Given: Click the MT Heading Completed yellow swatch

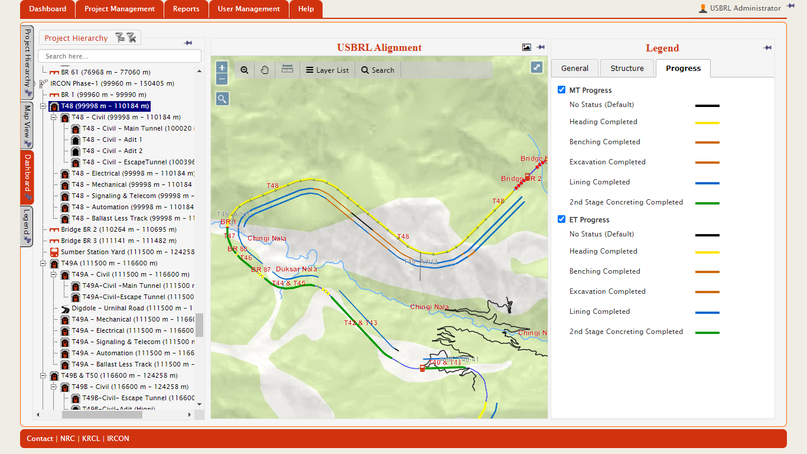Looking at the screenshot, I should coord(707,123).
